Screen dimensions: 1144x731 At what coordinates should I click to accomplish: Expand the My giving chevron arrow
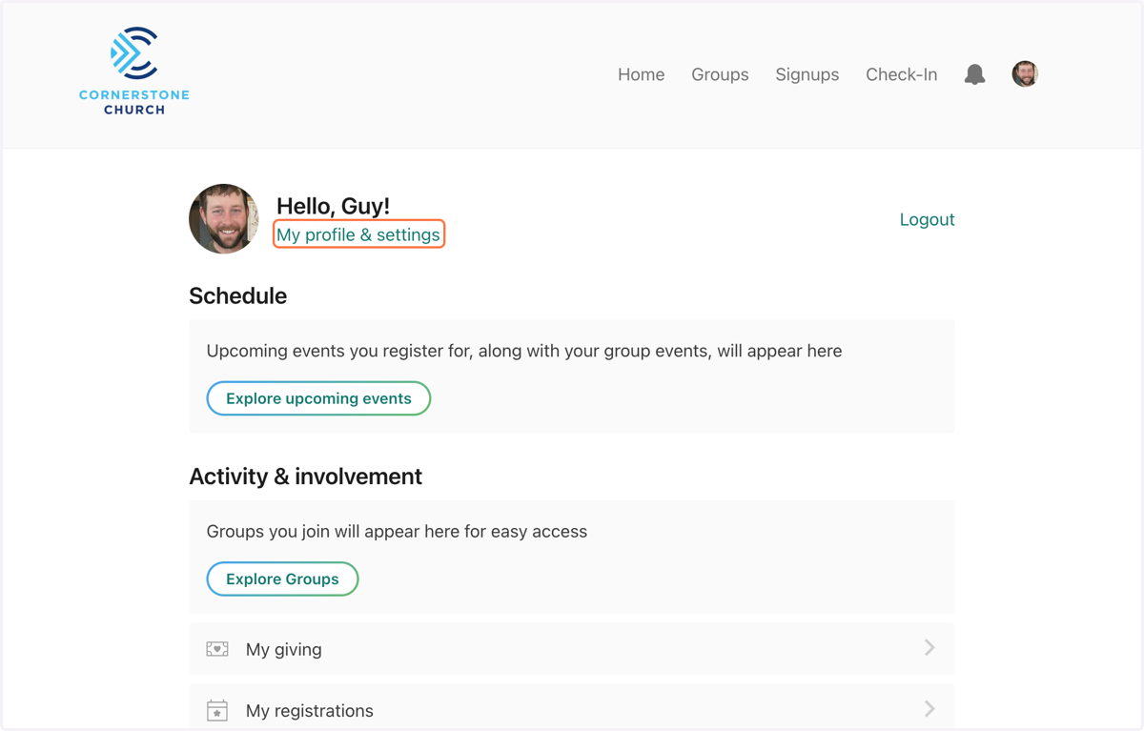[x=929, y=648]
